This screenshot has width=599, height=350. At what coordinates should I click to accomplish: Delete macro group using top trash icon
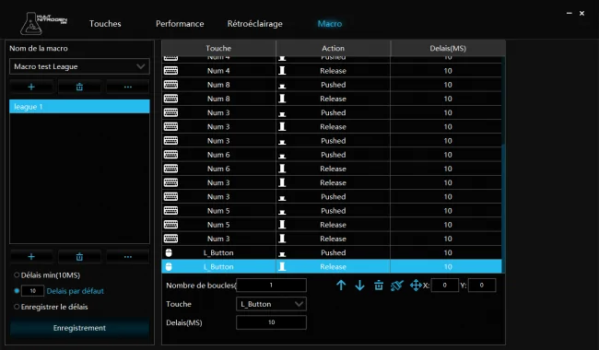coord(79,87)
